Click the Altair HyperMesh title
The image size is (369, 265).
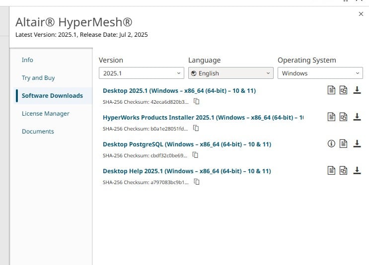74,22
